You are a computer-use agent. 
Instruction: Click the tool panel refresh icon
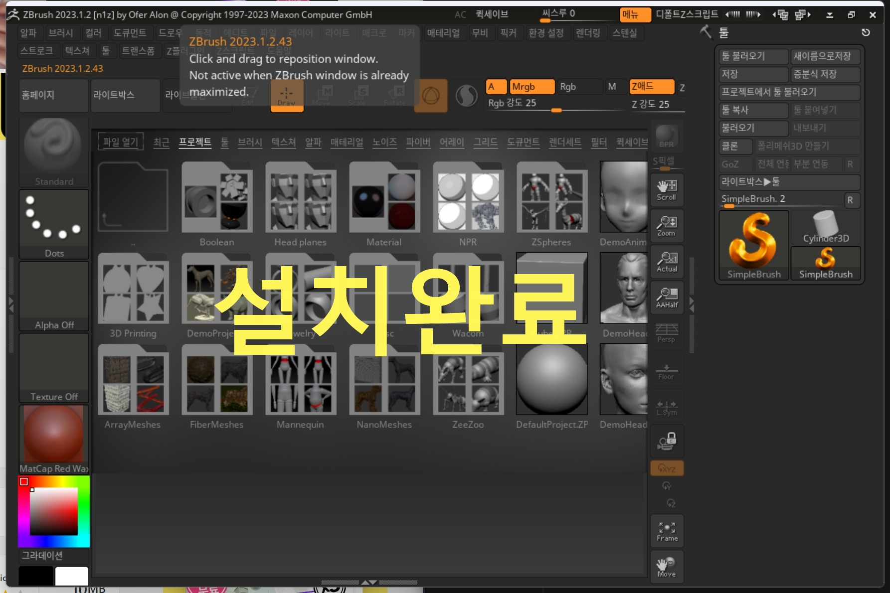pos(866,32)
